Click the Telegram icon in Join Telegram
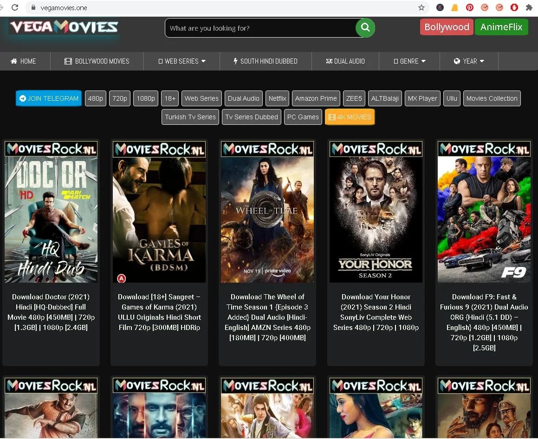538x439 pixels. 23,98
